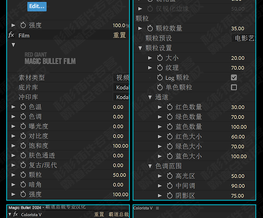
Task: Toggle 色温 stopwatch animation
Action: pyautogui.click(x=23, y=107)
